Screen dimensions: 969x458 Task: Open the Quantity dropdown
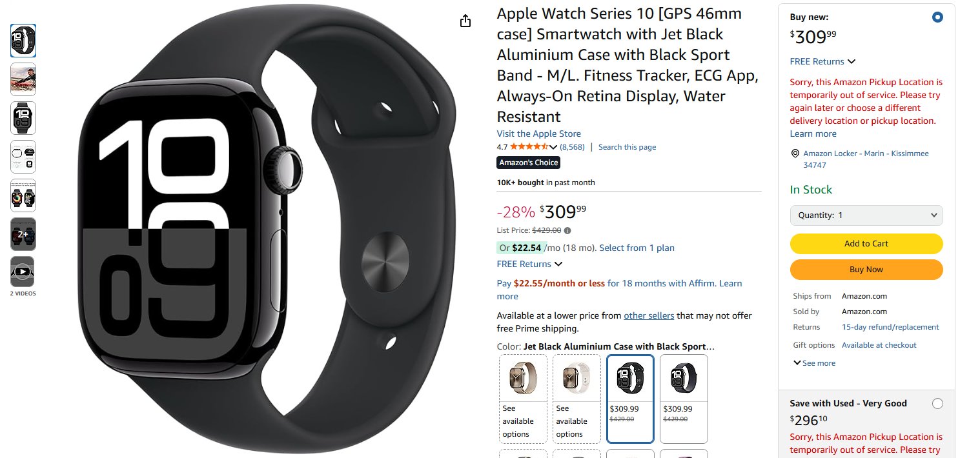(866, 215)
